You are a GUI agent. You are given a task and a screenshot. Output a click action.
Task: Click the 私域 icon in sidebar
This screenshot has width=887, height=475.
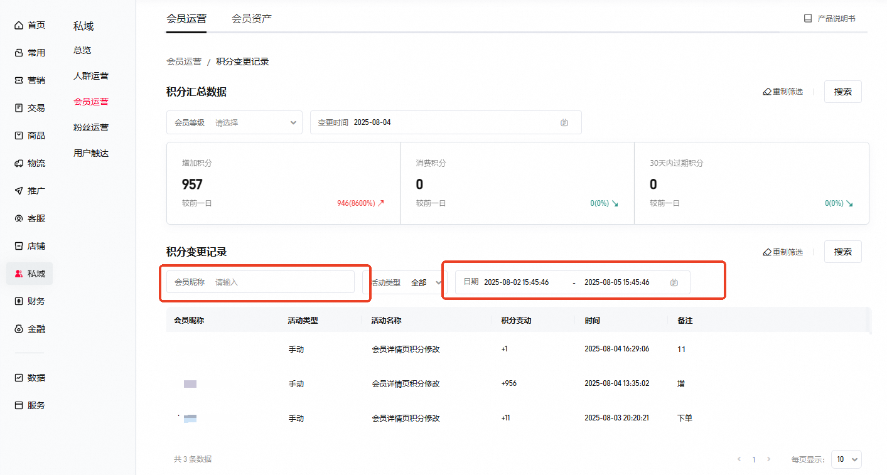click(x=19, y=274)
